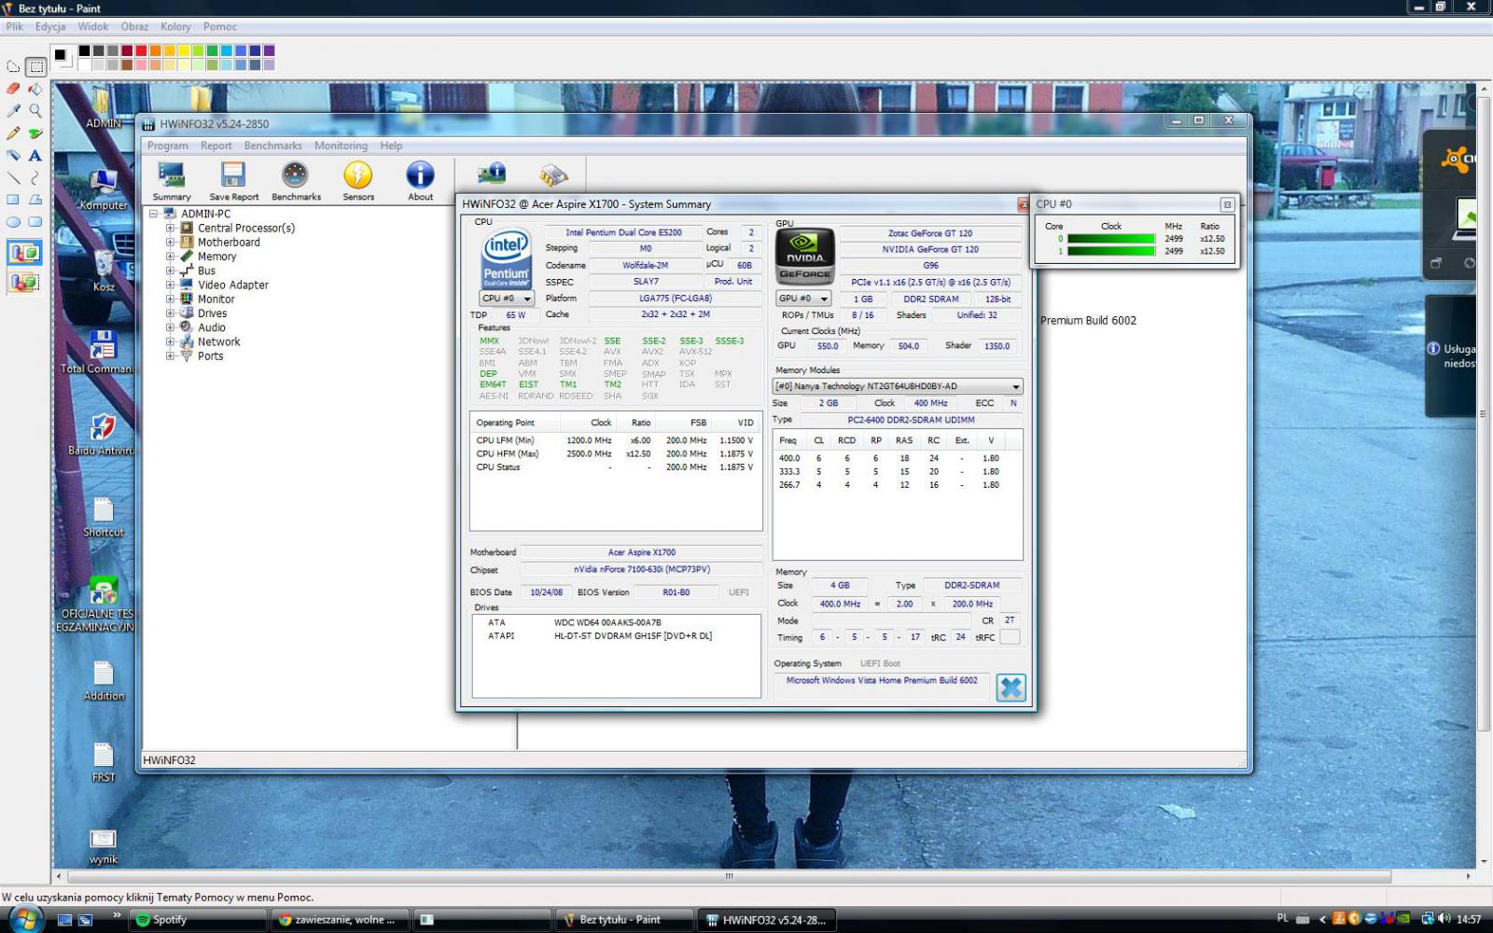Select the rectangular Select tool in Paint
Viewport: 1493px width, 933px height.
35,66
